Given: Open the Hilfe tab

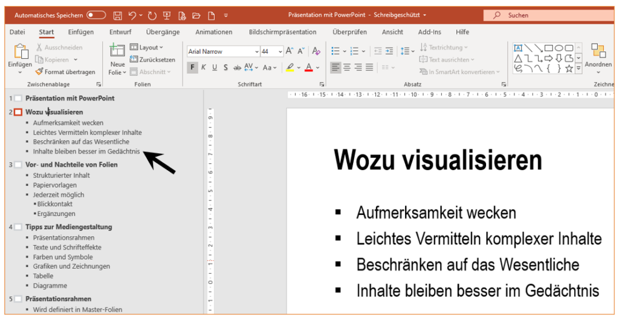Looking at the screenshot, I should pyautogui.click(x=462, y=32).
